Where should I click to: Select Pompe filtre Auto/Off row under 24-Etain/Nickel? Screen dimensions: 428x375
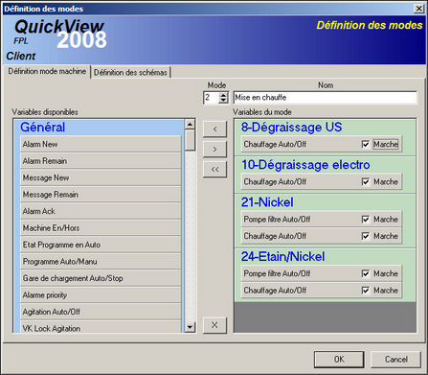(x=322, y=273)
